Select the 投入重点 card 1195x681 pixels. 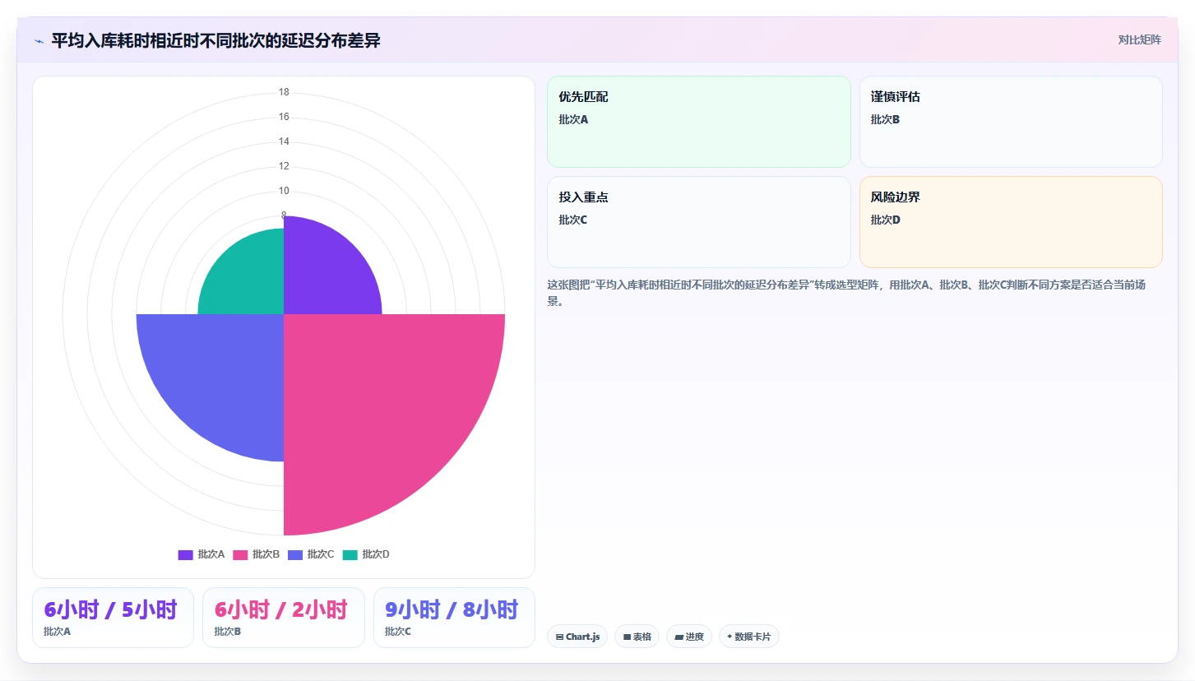coord(698,222)
